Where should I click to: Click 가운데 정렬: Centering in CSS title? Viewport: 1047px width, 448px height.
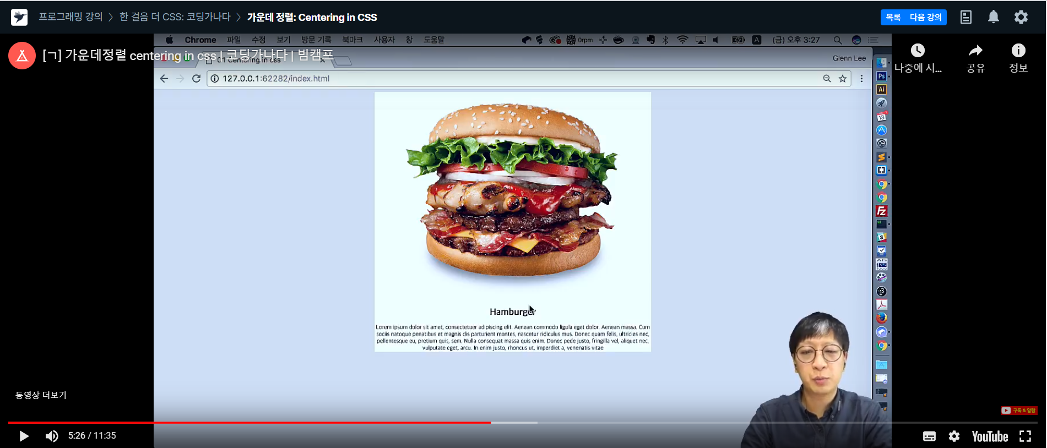[x=312, y=17]
